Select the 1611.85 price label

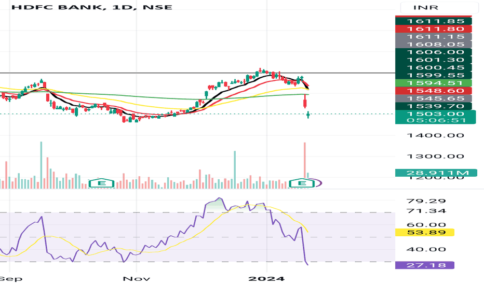tap(434, 21)
